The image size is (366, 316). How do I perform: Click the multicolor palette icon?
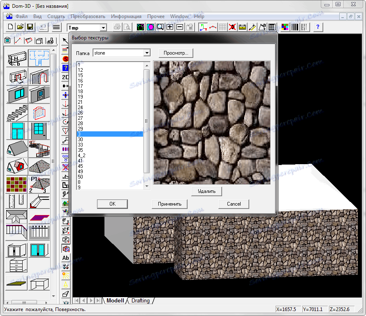pos(285,27)
